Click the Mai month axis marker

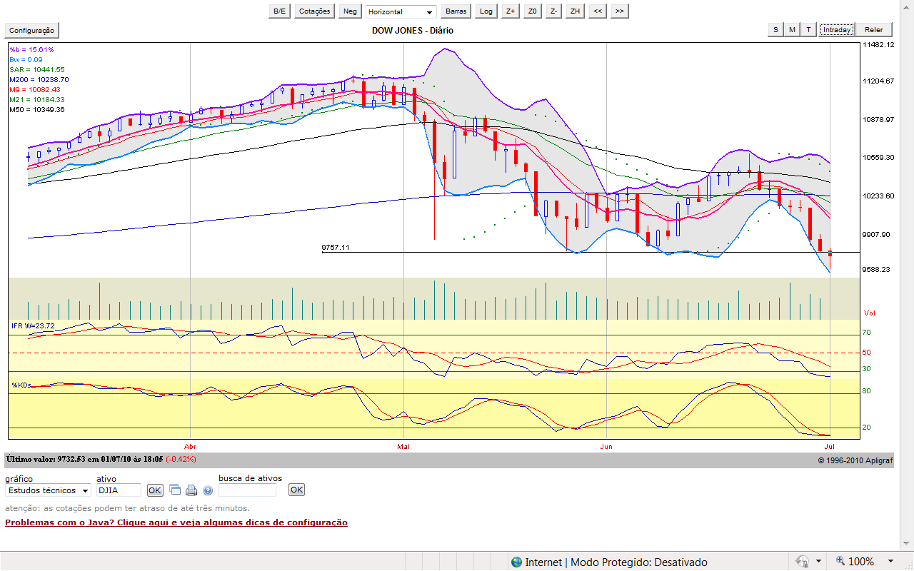(404, 446)
